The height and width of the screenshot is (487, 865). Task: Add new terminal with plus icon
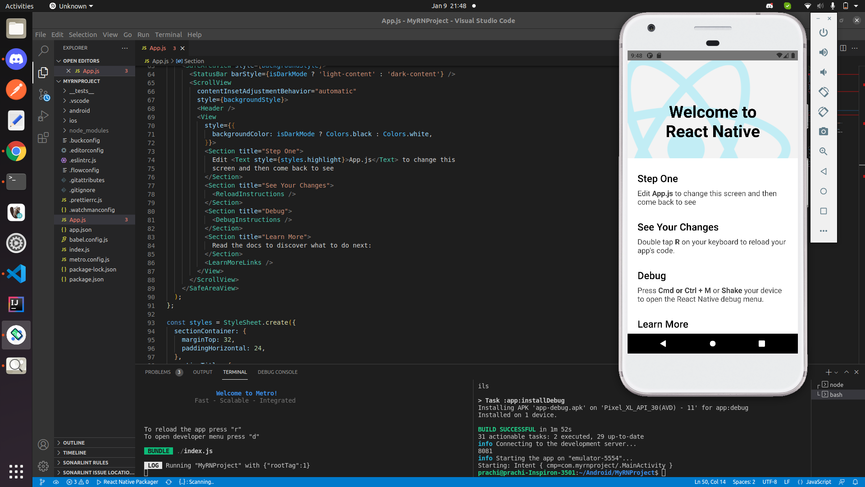(x=829, y=372)
